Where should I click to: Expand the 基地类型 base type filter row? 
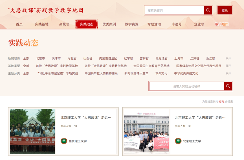coord(228,66)
